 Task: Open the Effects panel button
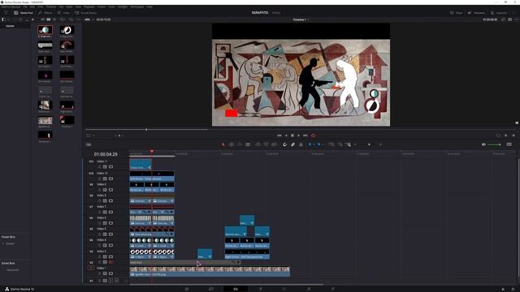(x=45, y=13)
